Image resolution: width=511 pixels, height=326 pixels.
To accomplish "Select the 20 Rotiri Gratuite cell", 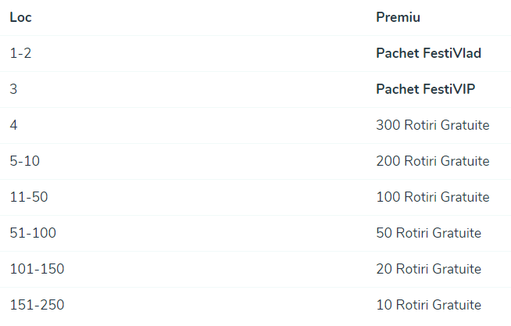I will pos(428,269).
